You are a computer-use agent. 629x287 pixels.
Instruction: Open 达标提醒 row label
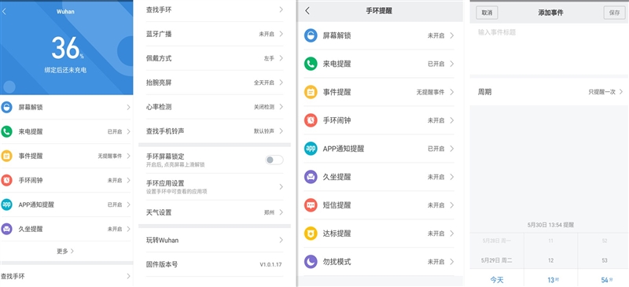click(x=337, y=234)
